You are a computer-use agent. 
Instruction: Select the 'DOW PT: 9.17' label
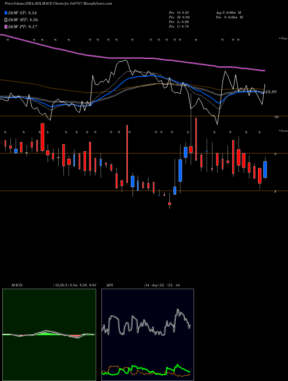(x=22, y=27)
